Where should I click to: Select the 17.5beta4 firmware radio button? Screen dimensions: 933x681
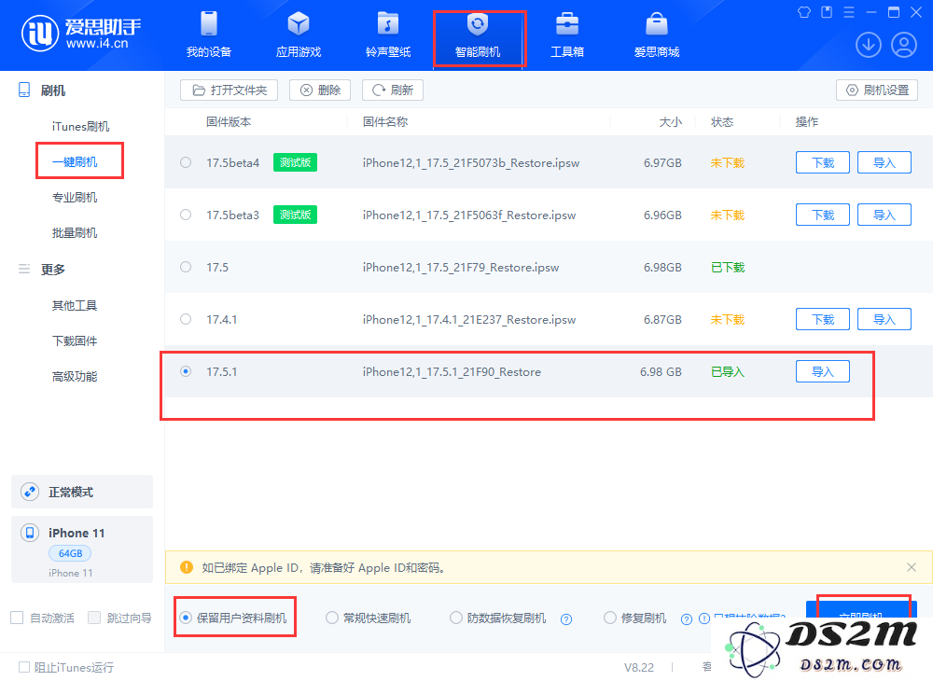tap(186, 162)
